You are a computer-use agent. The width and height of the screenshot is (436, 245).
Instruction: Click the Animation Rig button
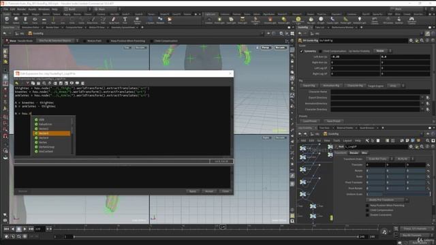331,86
